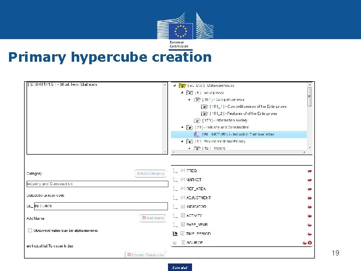
Task: Click the Category text field
Action: tap(97, 184)
